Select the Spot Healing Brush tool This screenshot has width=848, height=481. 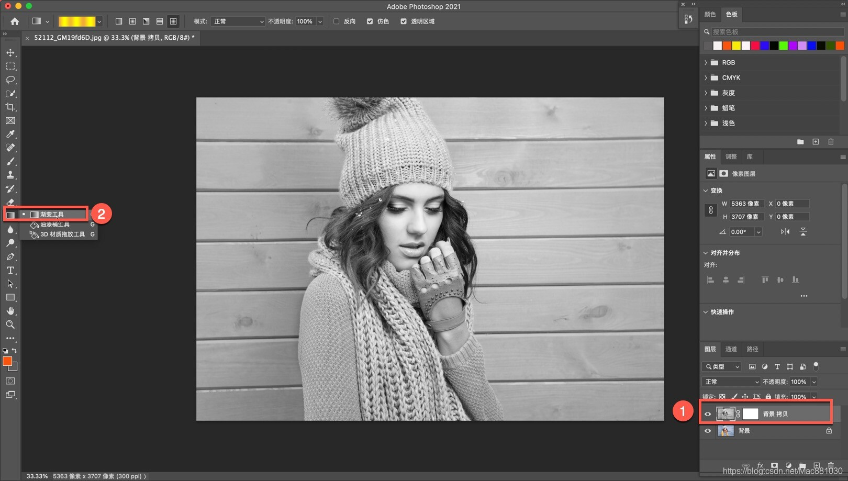[10, 148]
